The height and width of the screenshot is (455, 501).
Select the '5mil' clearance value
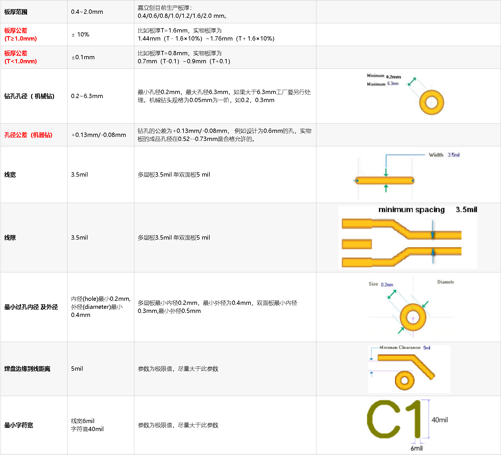point(77,369)
